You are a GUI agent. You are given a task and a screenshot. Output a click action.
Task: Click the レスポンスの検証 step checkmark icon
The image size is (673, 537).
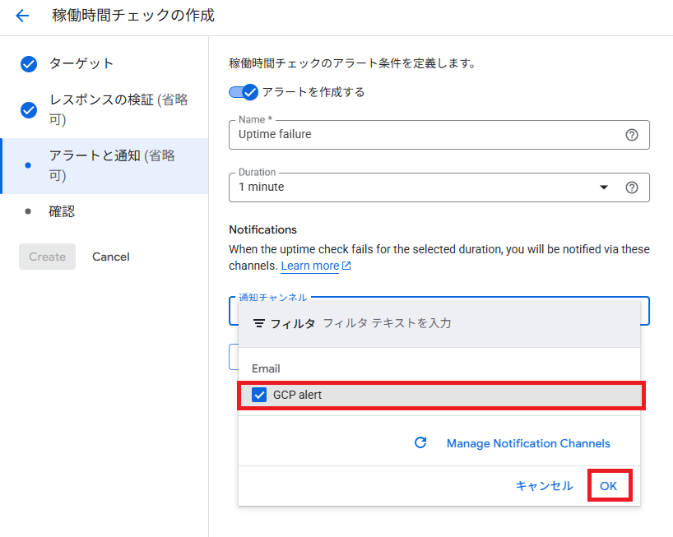[29, 110]
